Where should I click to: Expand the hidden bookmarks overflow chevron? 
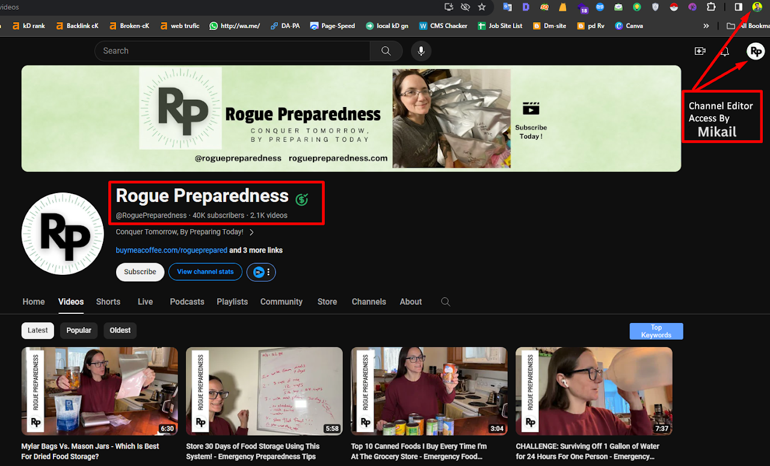[x=706, y=26]
